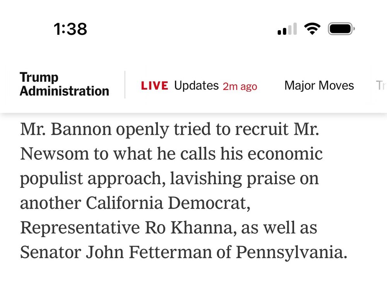Tap the word "Representative" in the article
Screen dimensions: 387x283
pos(79,228)
